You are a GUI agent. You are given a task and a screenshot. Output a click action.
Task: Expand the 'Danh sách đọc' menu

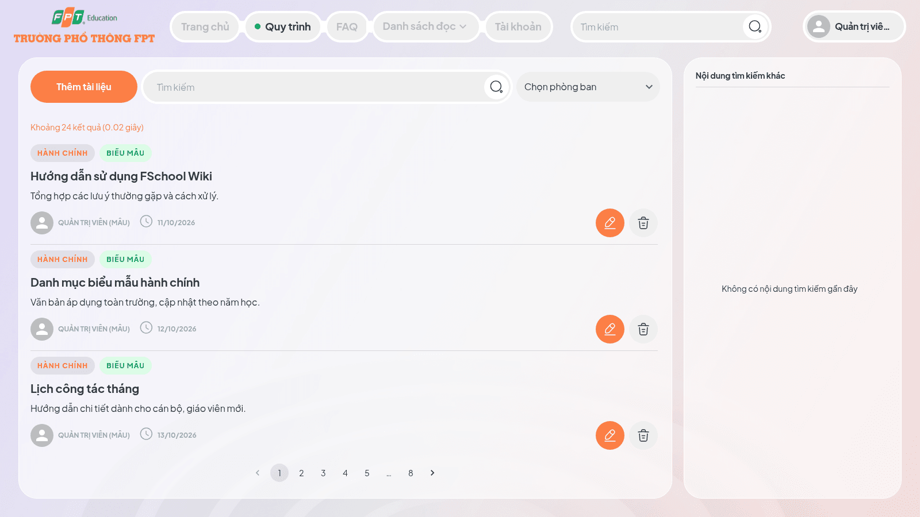pyautogui.click(x=425, y=26)
